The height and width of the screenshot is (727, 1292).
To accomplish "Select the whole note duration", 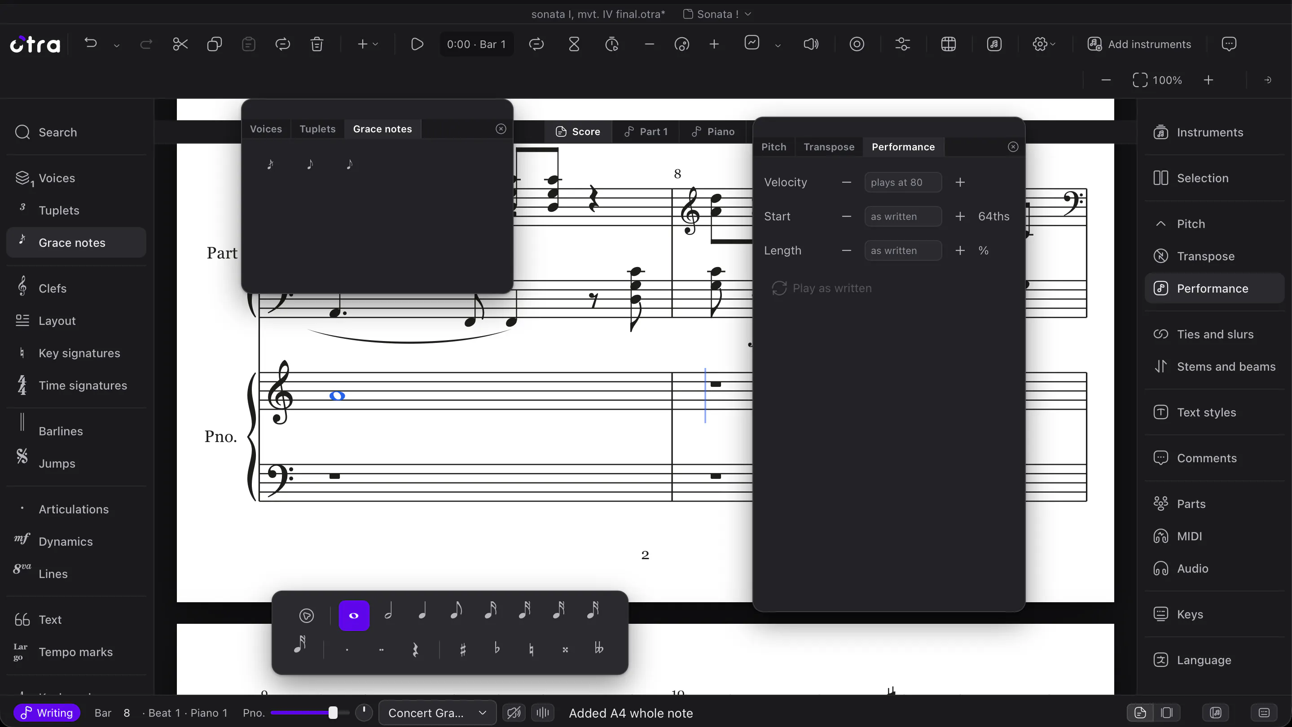I will [354, 615].
